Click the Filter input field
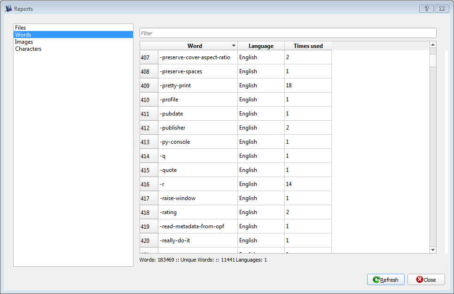This screenshot has height=294, width=454. coord(288,33)
